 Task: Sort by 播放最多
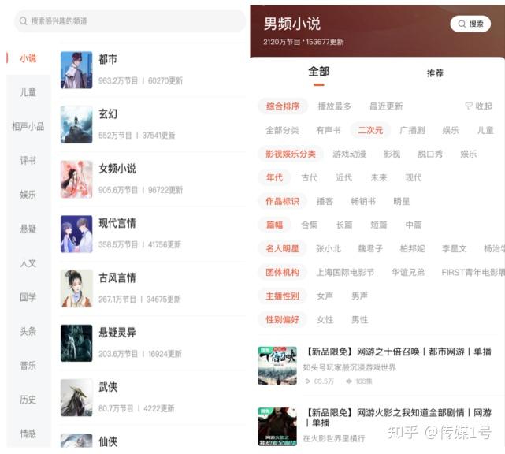pos(334,106)
